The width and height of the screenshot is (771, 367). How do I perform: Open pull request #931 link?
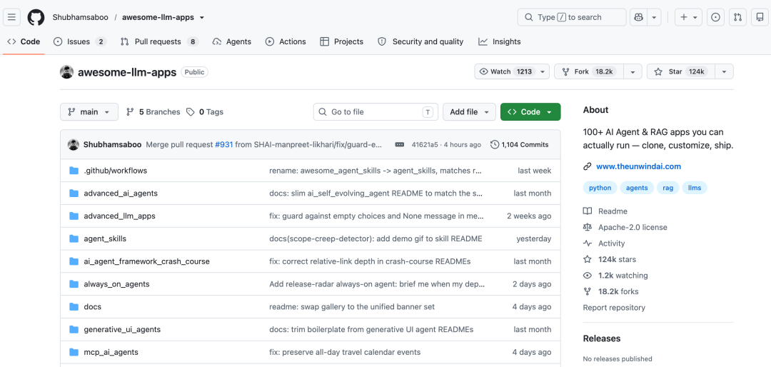pos(223,145)
